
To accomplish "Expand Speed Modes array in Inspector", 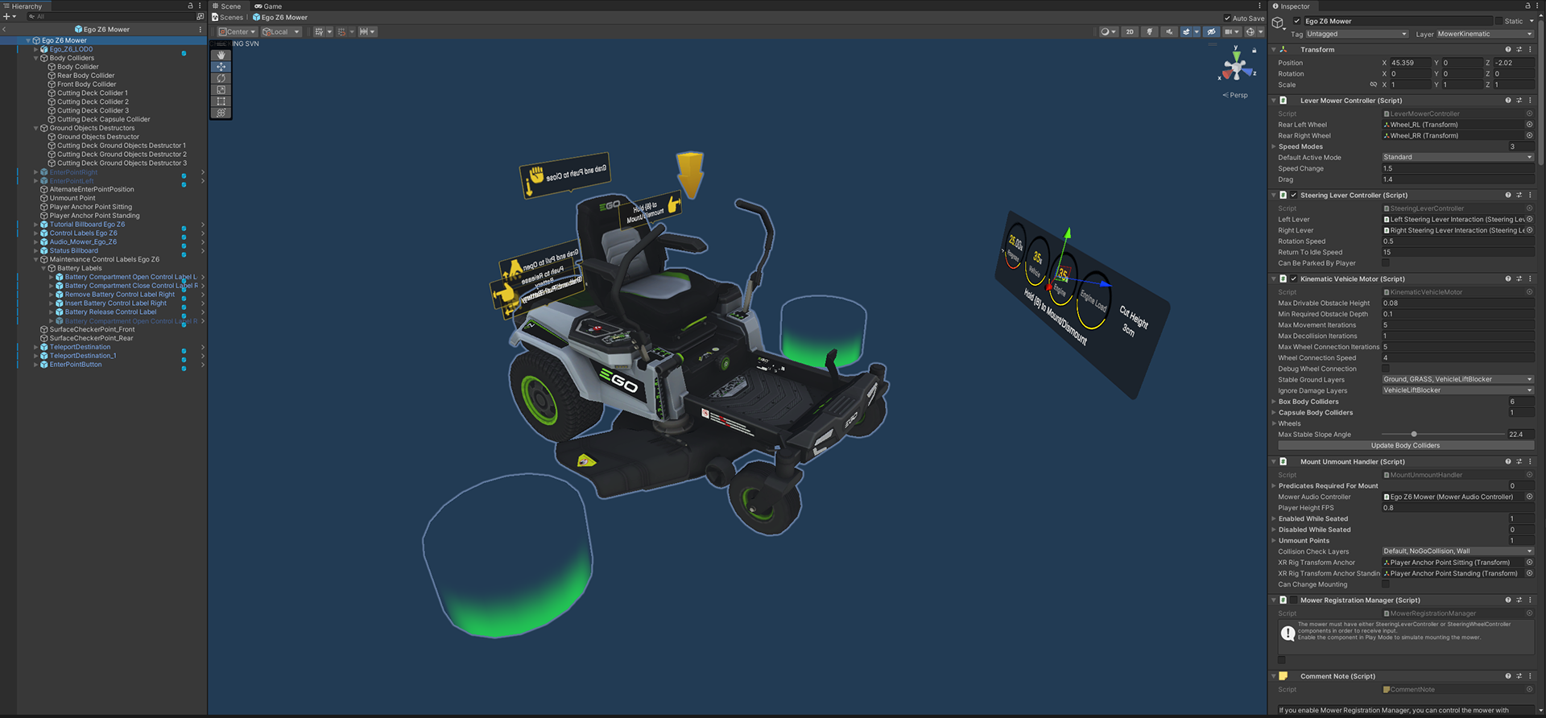I will point(1274,146).
